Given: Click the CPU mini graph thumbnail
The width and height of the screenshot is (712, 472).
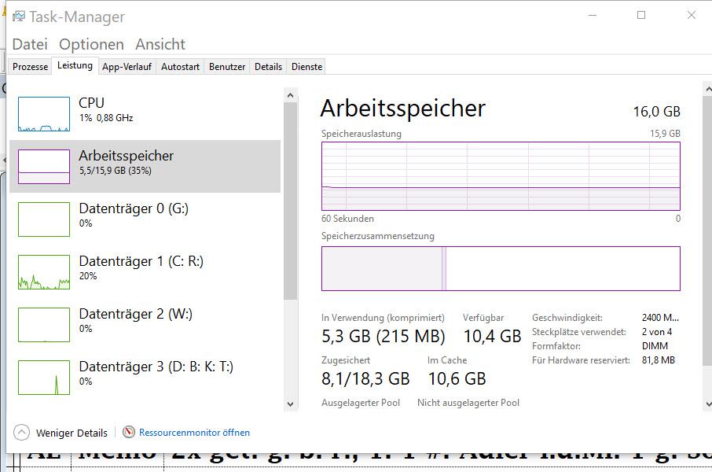Looking at the screenshot, I should pos(44,114).
